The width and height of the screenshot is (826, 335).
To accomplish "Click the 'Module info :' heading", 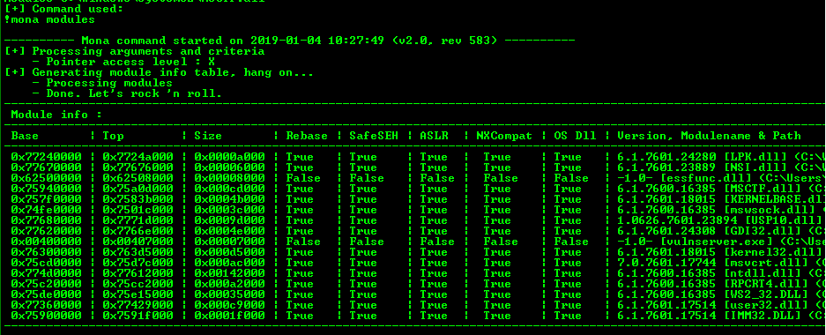I will point(56,115).
